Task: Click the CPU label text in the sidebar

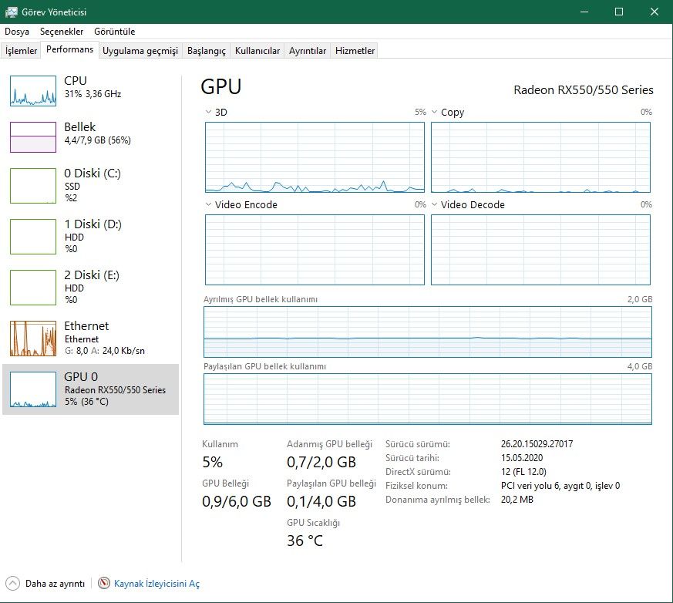Action: pyautogui.click(x=76, y=80)
